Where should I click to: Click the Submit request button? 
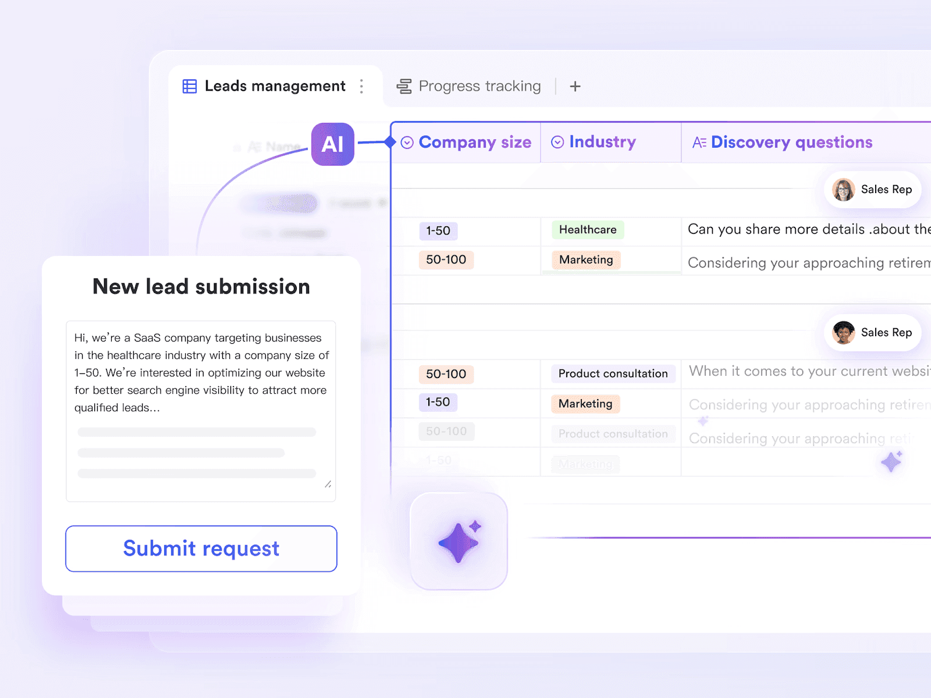point(201,549)
